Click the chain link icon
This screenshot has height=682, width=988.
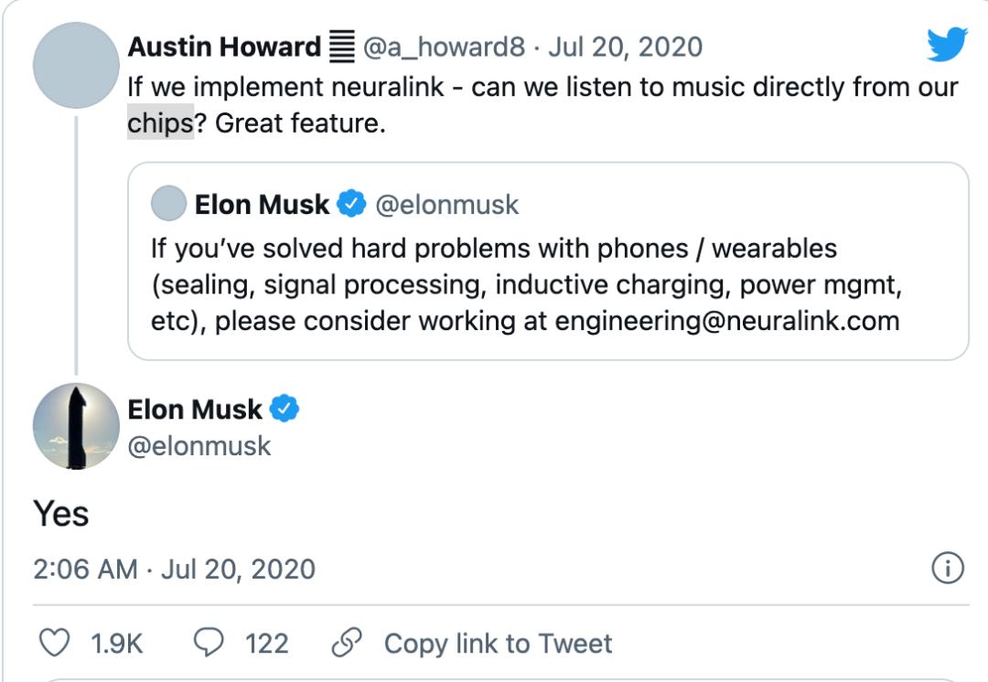[x=347, y=644]
